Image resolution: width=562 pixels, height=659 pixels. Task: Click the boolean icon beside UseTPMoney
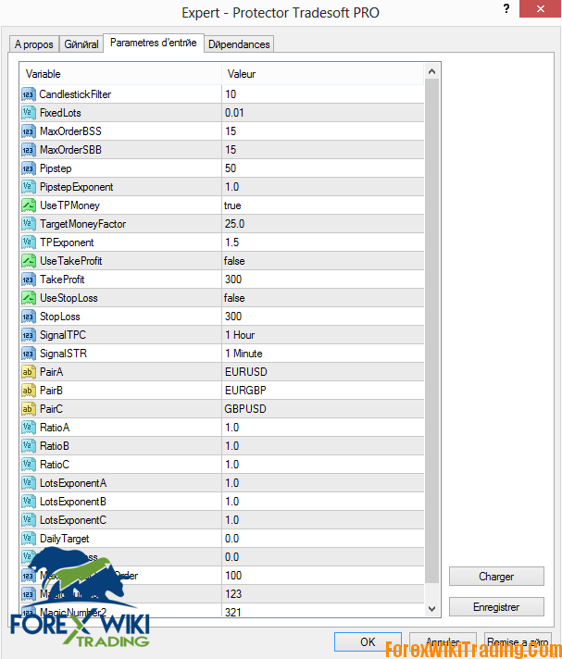point(28,205)
